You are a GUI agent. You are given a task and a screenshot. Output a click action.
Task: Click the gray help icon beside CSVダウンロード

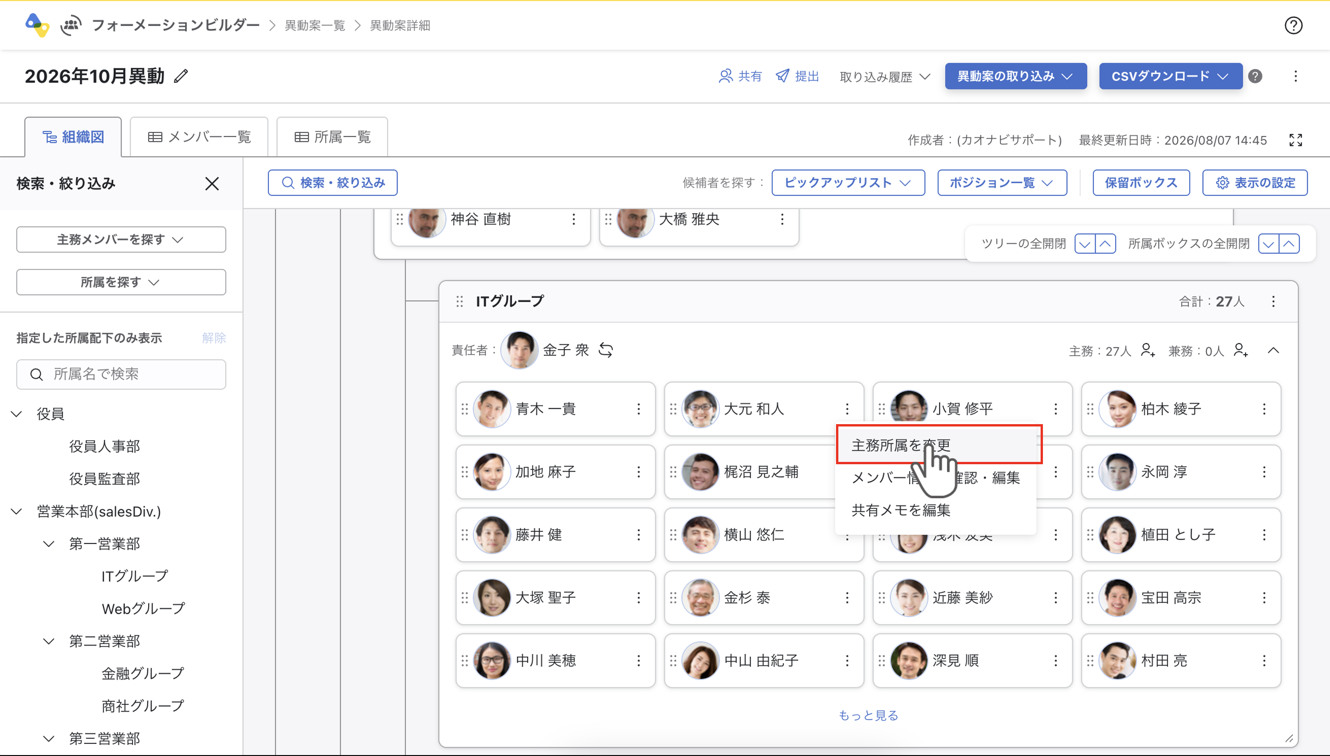click(1255, 76)
